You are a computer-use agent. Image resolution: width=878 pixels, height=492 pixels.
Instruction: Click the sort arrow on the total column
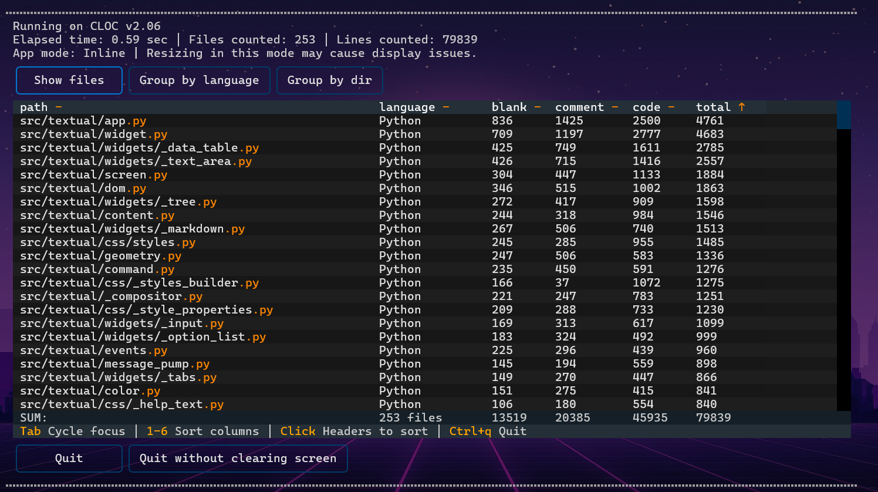[741, 107]
